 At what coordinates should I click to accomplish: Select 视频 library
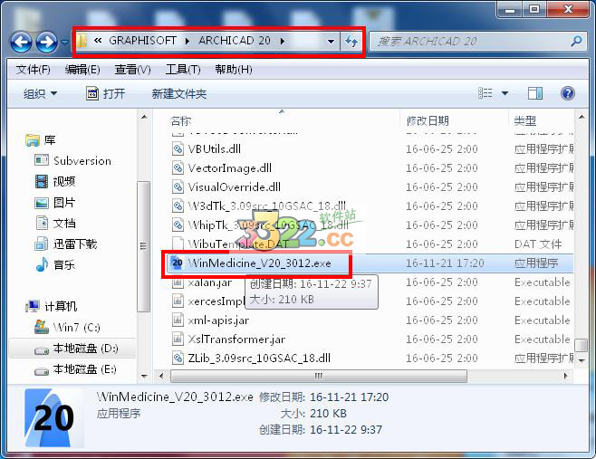pyautogui.click(x=54, y=182)
